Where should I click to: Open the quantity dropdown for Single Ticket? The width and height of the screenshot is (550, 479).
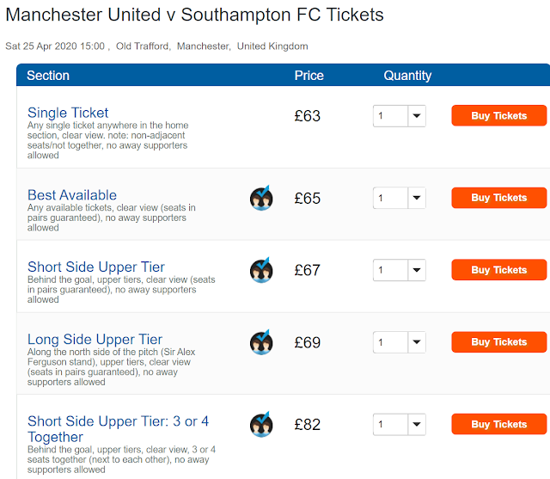pos(400,116)
